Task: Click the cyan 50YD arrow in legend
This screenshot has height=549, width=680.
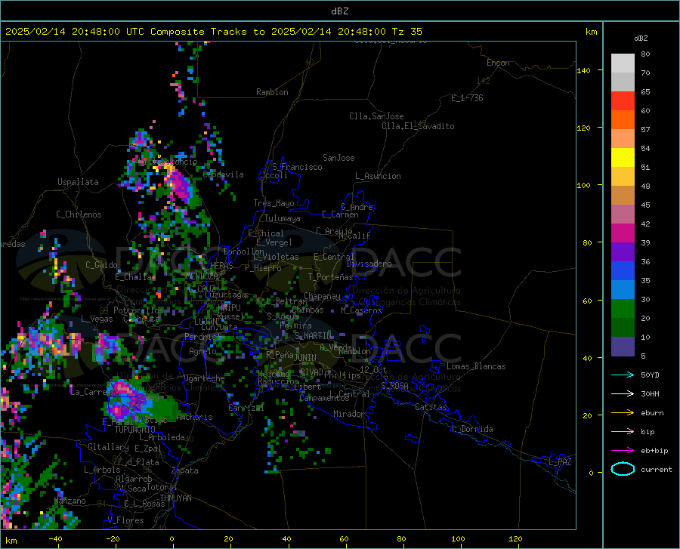Action: pyautogui.click(x=623, y=375)
